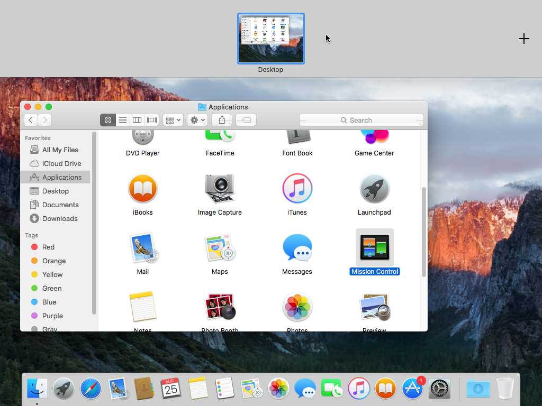Open Documents in the sidebar
Viewport: 542px width, 406px height.
55,205
